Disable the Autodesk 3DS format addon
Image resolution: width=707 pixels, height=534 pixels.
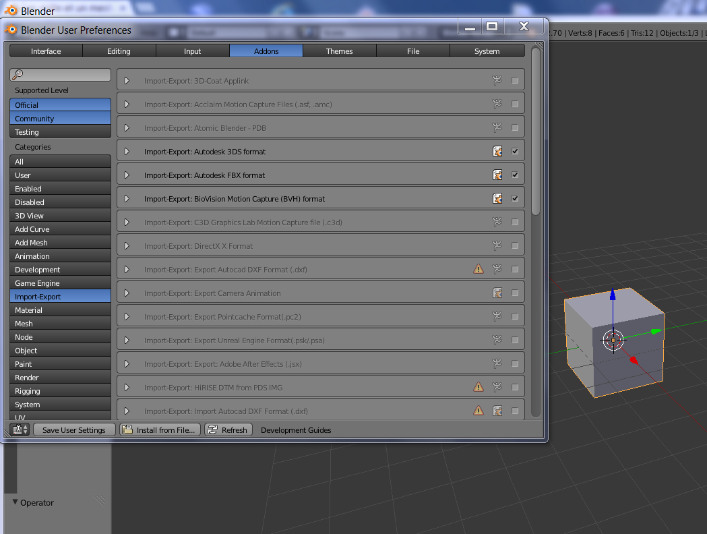click(515, 151)
